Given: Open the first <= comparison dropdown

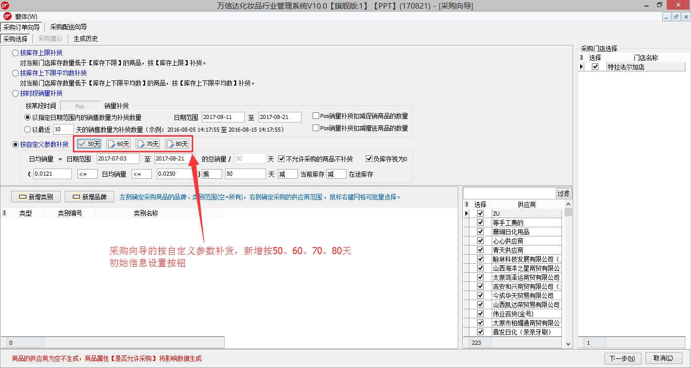Looking at the screenshot, I should tap(88, 174).
